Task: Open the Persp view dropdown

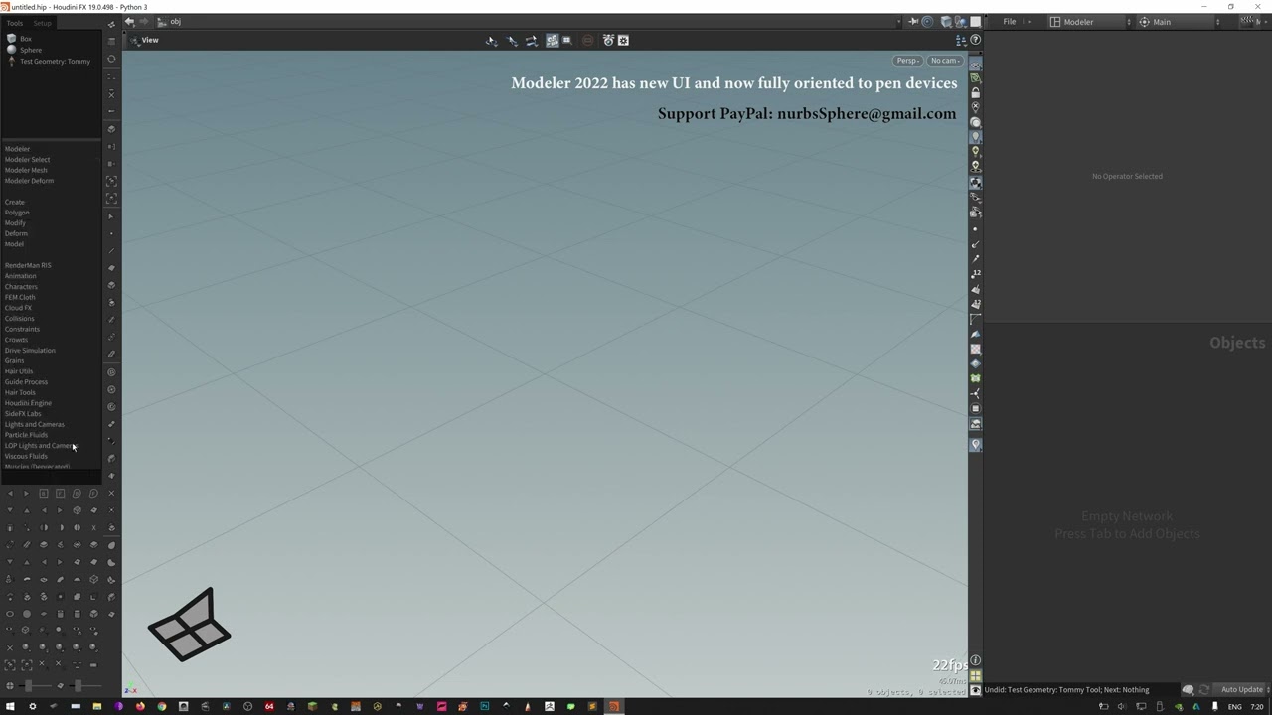Action: tap(908, 61)
